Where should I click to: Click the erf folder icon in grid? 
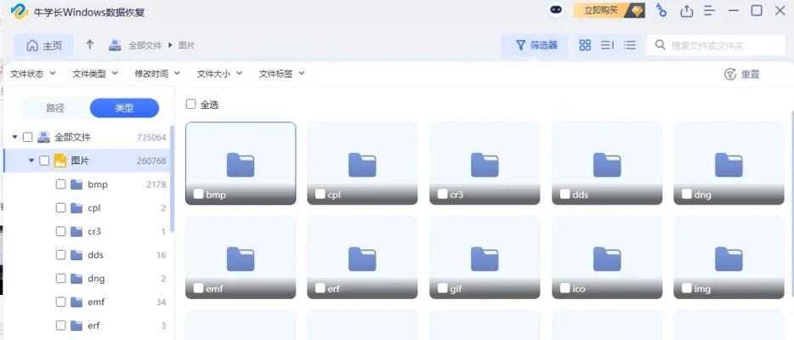pyautogui.click(x=362, y=259)
